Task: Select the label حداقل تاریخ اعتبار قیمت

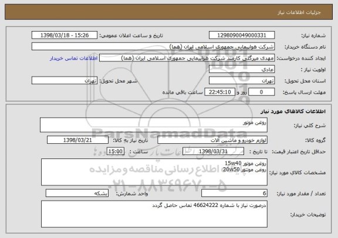Action: click(299, 151)
